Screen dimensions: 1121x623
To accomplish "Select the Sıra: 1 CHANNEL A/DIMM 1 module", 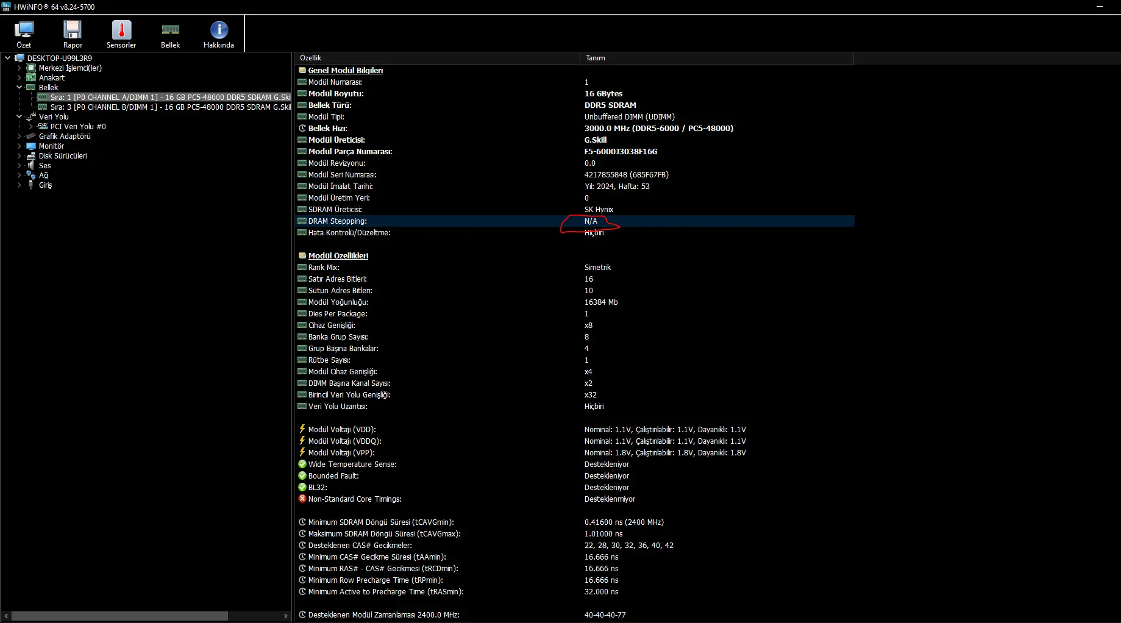I will coord(170,97).
